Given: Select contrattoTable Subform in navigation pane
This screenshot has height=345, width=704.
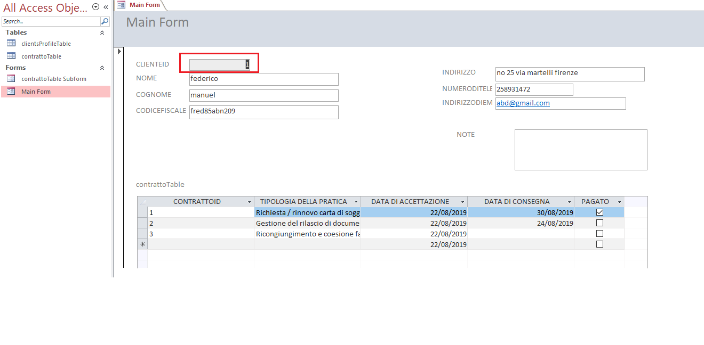Looking at the screenshot, I should tap(53, 79).
